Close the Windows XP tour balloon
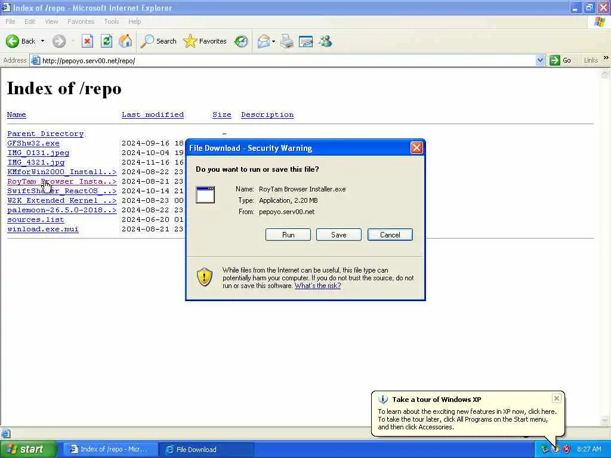Screen dimensions: 611x458 557,398
